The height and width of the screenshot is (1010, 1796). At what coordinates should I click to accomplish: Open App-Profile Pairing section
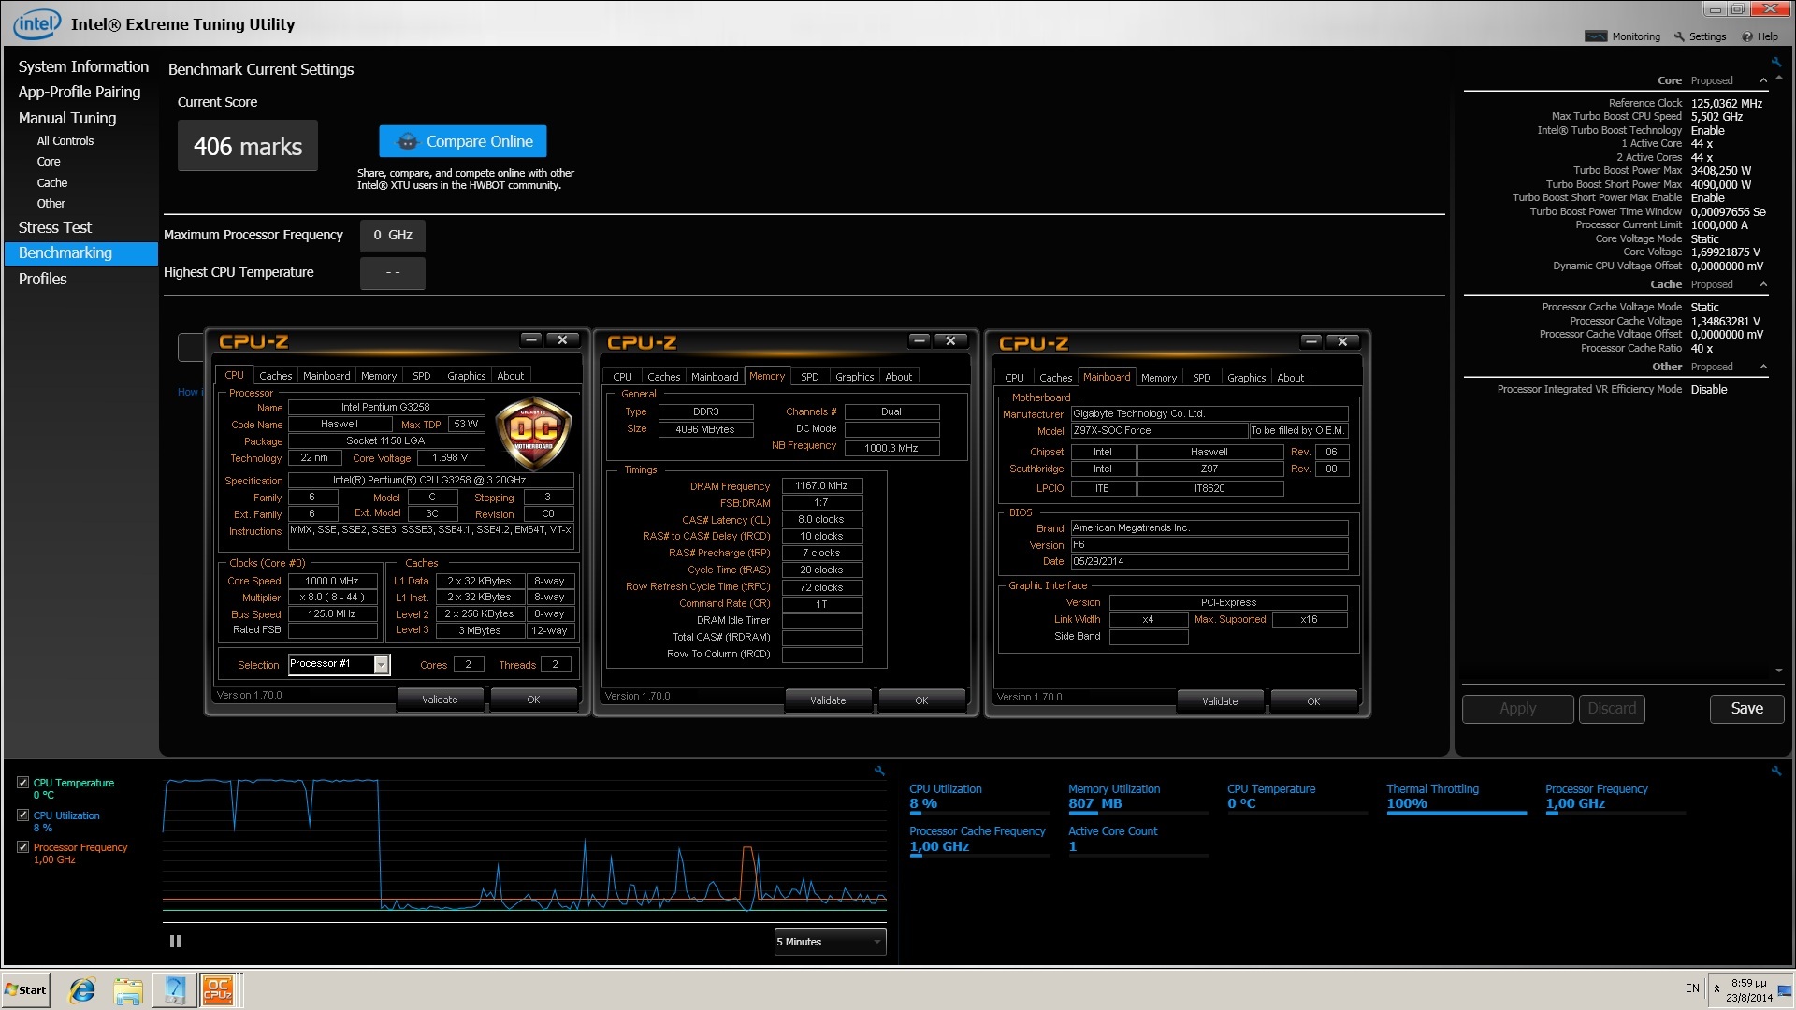click(x=80, y=93)
